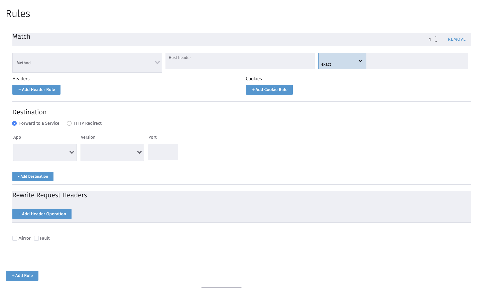Viewport: 483px width, 288px height.
Task: Click the Rewrite Request Headers heading
Action: (x=50, y=195)
